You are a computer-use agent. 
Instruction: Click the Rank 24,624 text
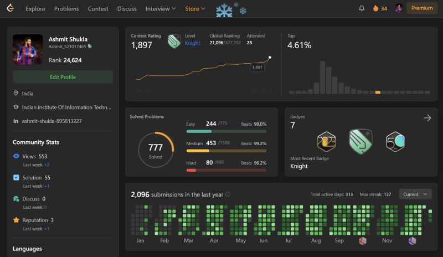click(65, 60)
